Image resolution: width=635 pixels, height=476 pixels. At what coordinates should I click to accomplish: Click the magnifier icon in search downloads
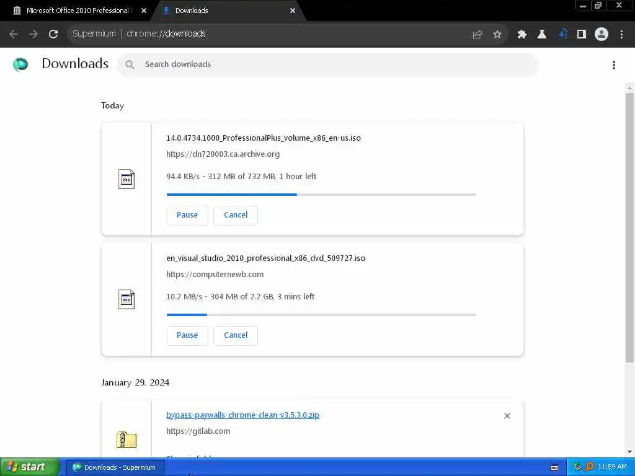point(130,64)
